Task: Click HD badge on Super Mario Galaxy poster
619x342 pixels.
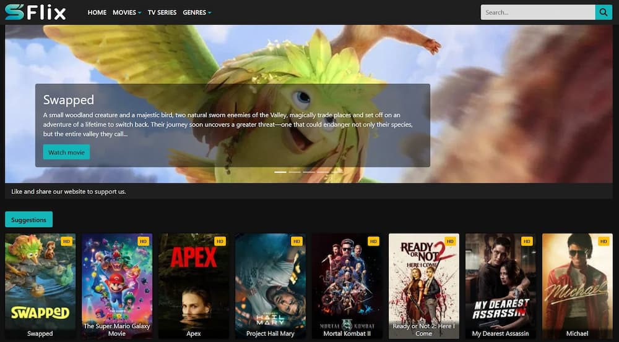Action: 143,241
